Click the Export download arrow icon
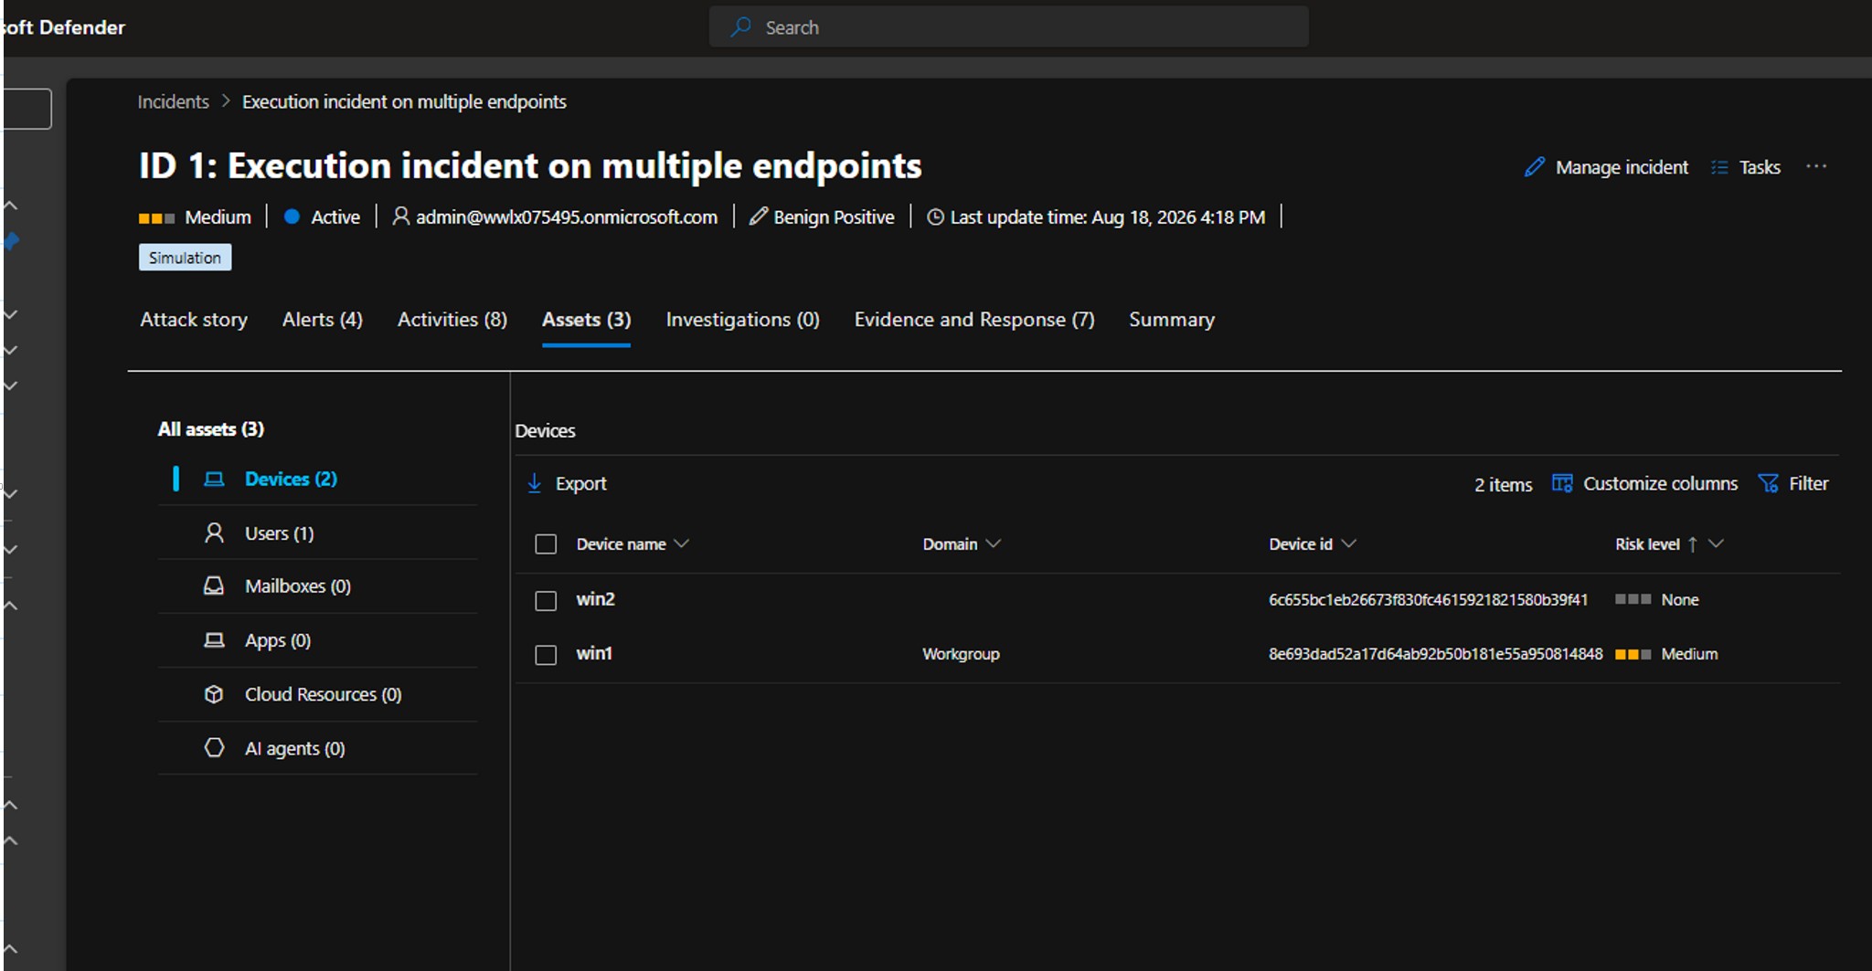 (x=535, y=483)
